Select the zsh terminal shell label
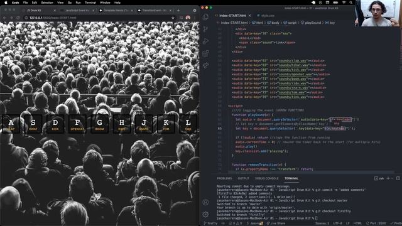This screenshot has width=402, height=226. click(379, 178)
